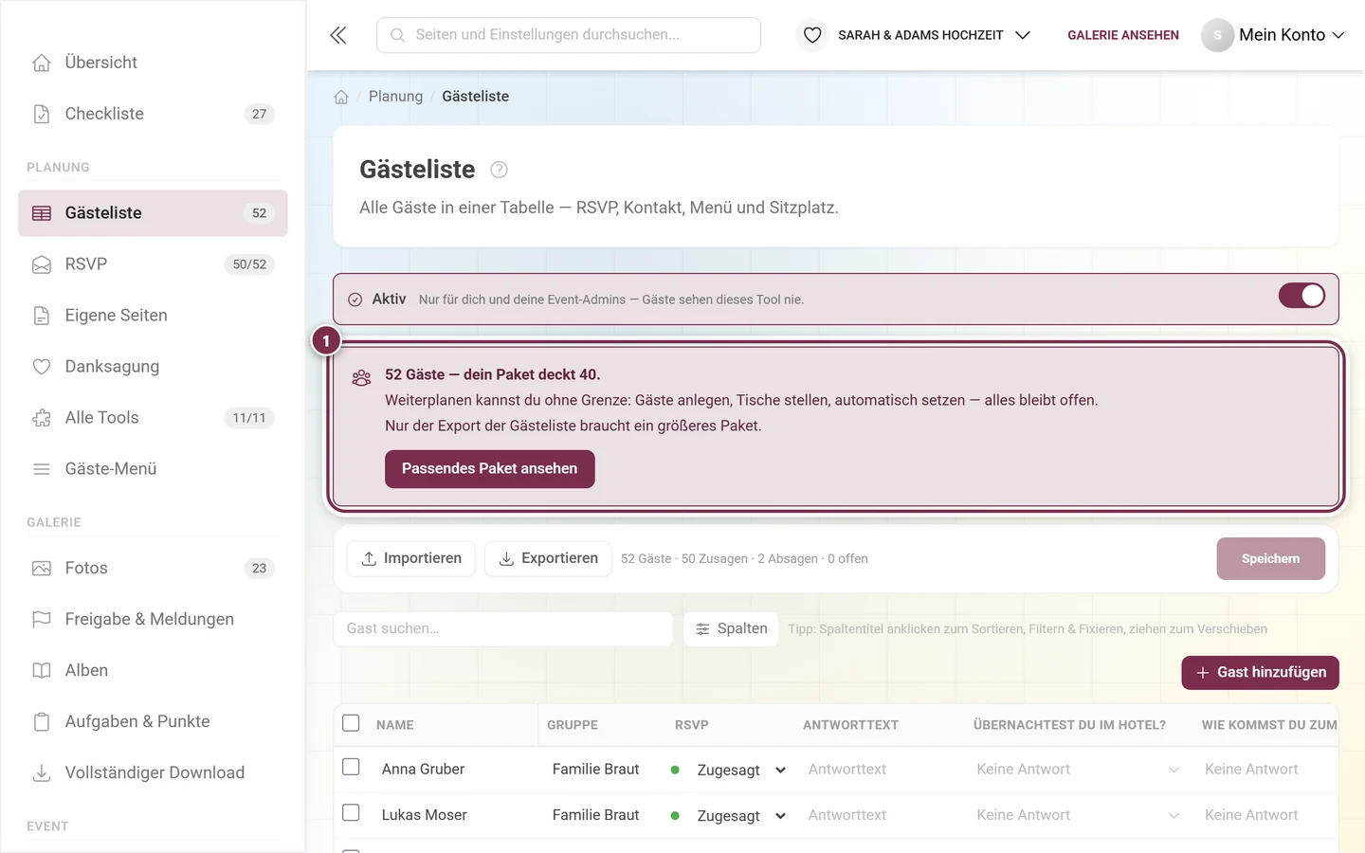Open the Gästeliste sidebar item
Screen dimensions: 1365x853
[153, 213]
